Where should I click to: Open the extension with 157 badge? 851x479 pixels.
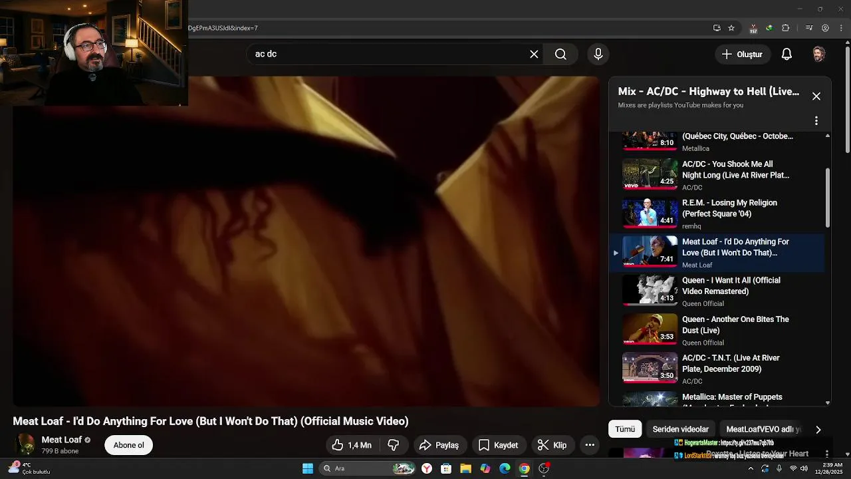tap(753, 28)
